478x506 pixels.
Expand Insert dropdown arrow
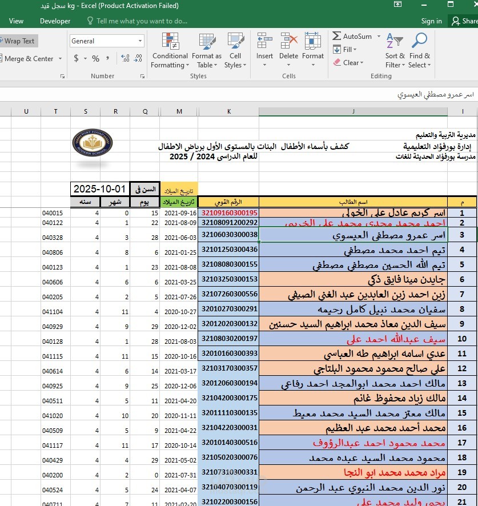click(x=264, y=65)
